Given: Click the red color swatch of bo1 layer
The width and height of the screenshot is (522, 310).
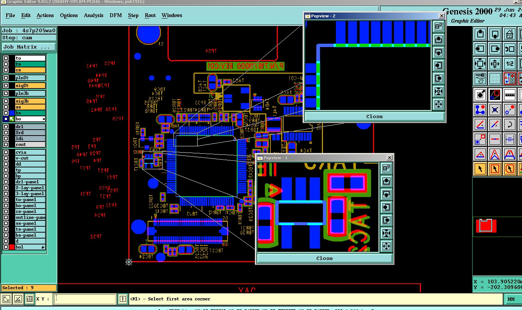Looking at the screenshot, I should [12, 247].
